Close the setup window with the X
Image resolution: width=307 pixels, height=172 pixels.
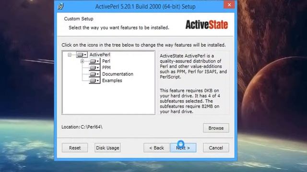click(x=229, y=5)
